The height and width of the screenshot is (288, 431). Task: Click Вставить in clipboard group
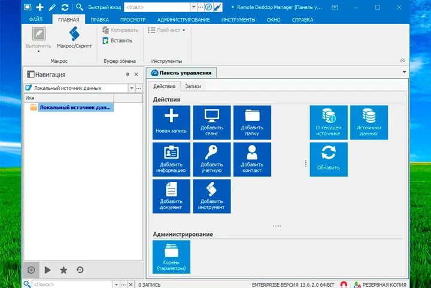click(x=117, y=40)
